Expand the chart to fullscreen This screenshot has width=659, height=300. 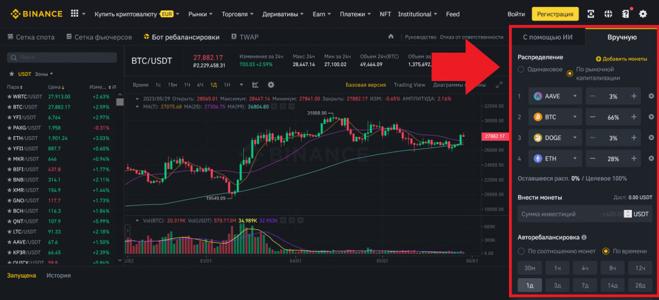tap(499, 85)
